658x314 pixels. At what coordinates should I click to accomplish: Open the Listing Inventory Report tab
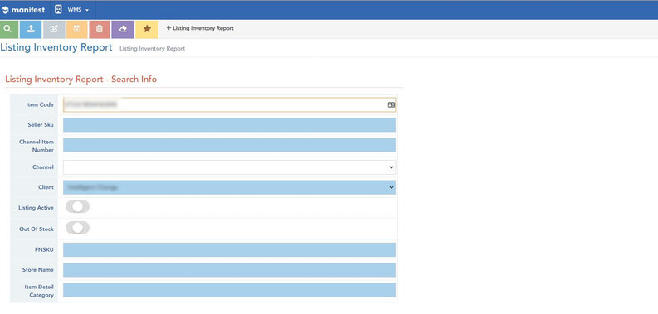[200, 28]
